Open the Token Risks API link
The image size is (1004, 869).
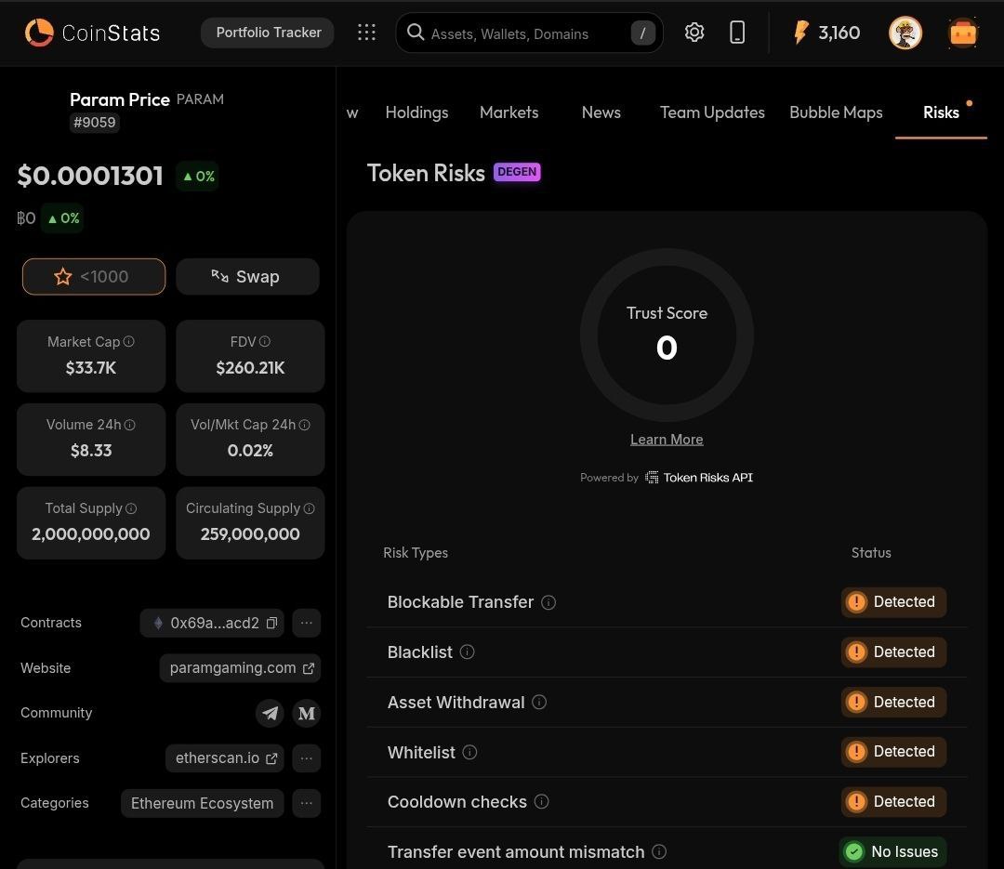pos(699,478)
